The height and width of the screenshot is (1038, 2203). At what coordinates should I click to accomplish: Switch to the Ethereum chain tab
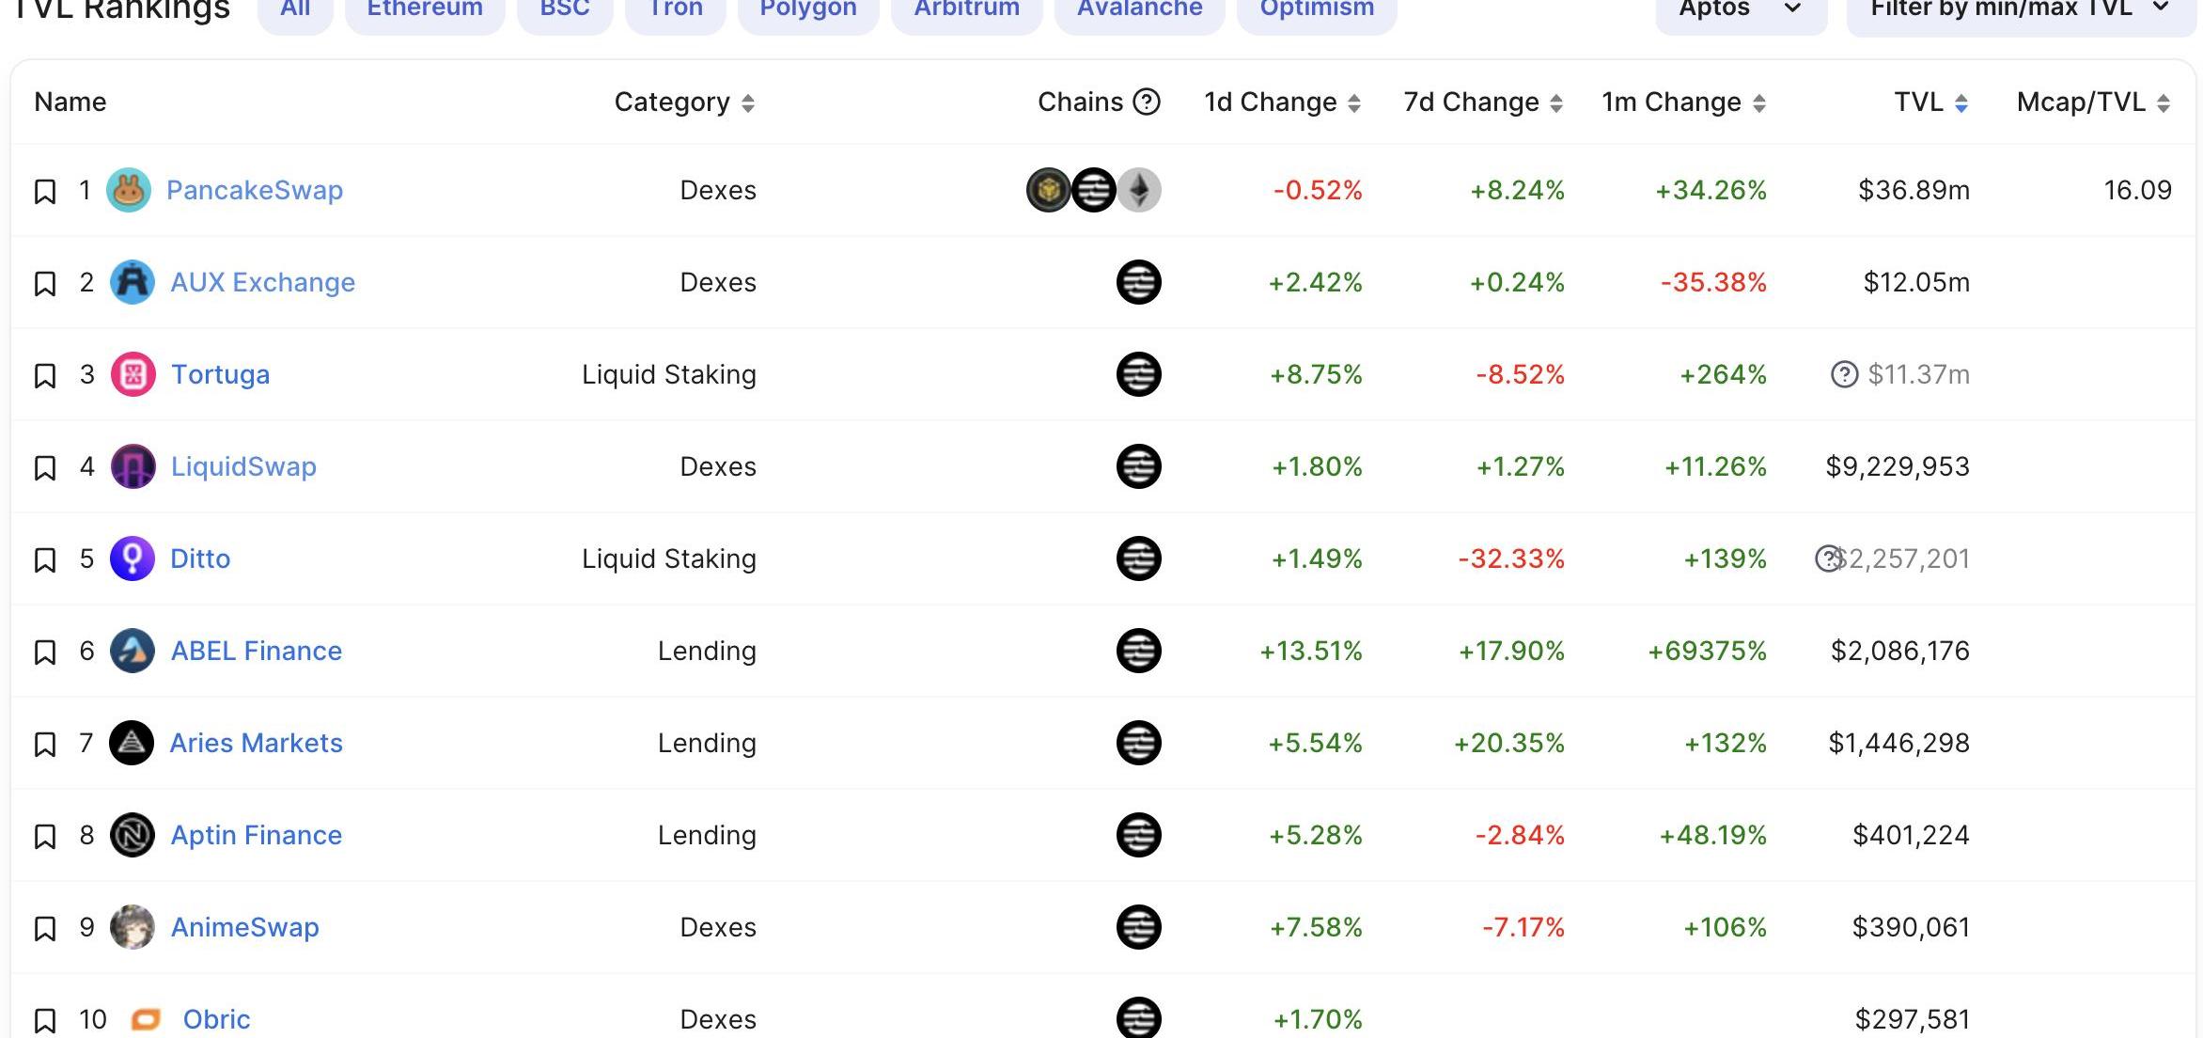425,9
